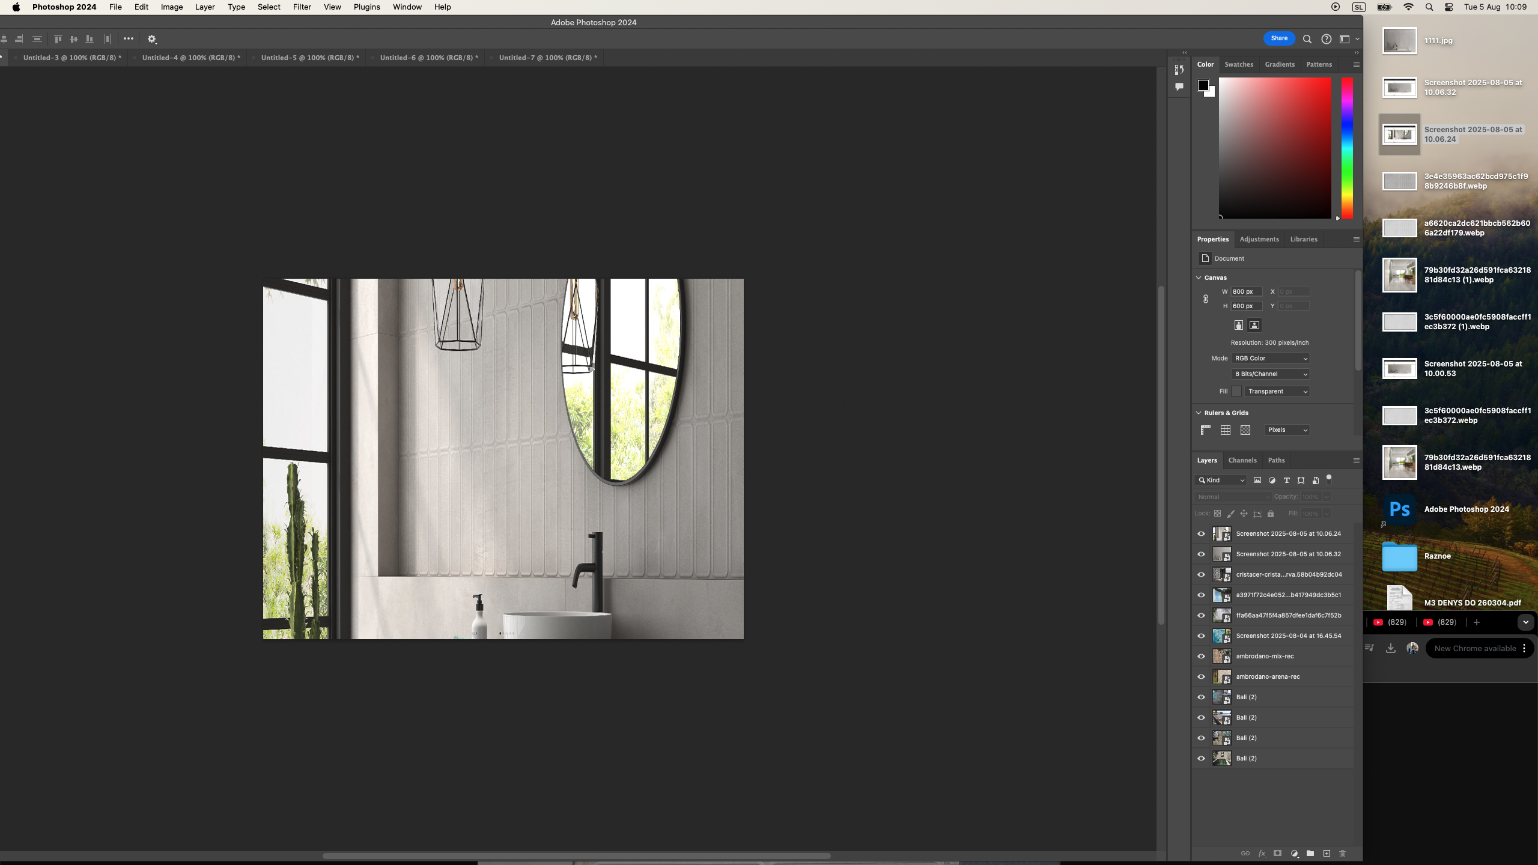Turn off the layer filtering switch
The width and height of the screenshot is (1538, 865).
1329,479
